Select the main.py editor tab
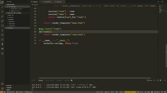Viewport: 167px width, 93px height. coord(35,2)
